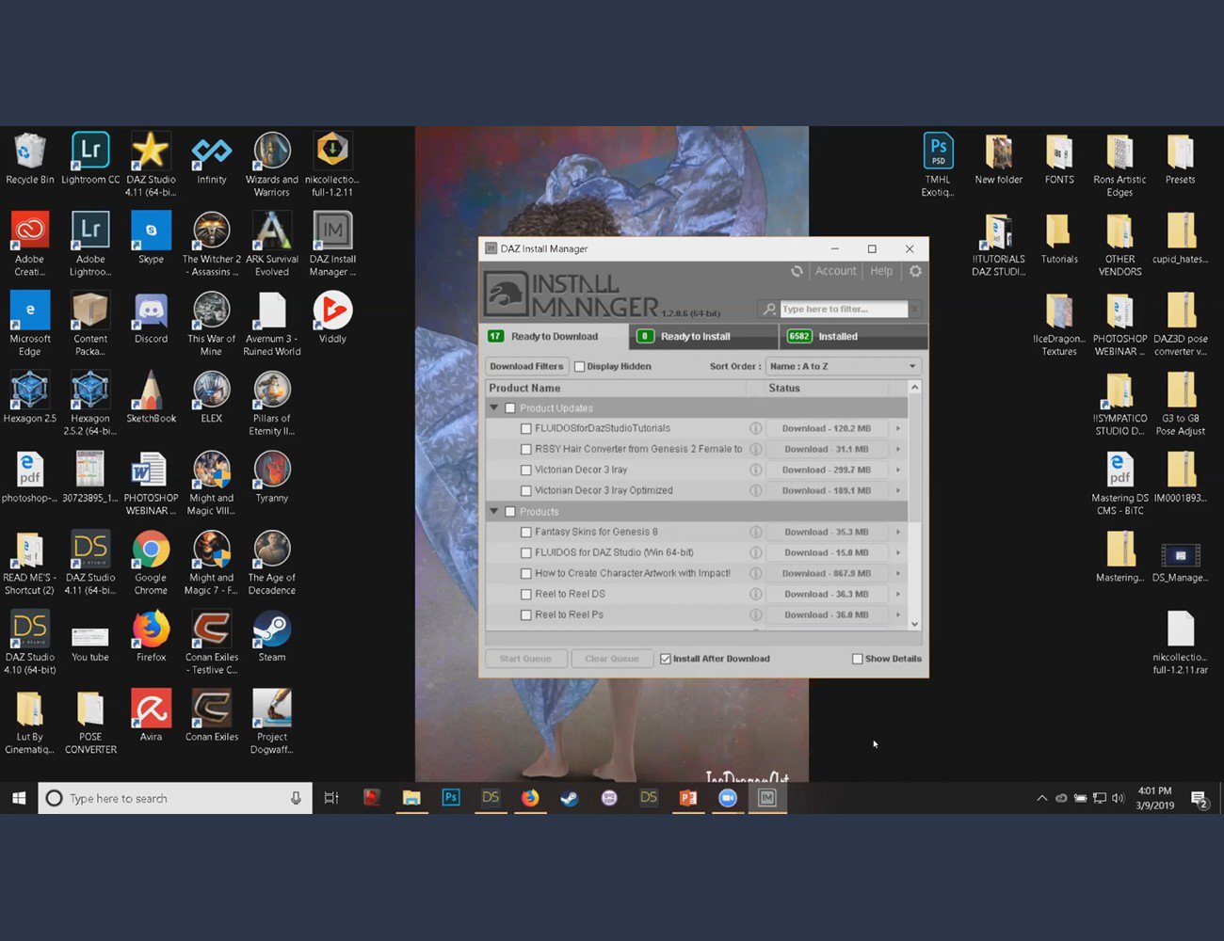
Task: Select the Ready to Download tab
Action: [555, 336]
